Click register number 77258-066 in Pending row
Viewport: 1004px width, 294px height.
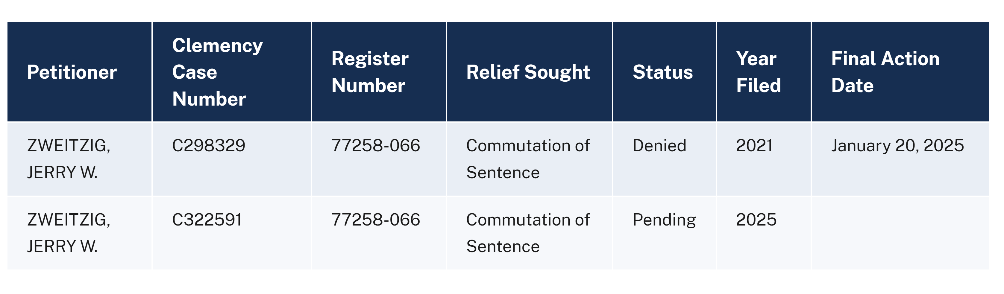376,220
